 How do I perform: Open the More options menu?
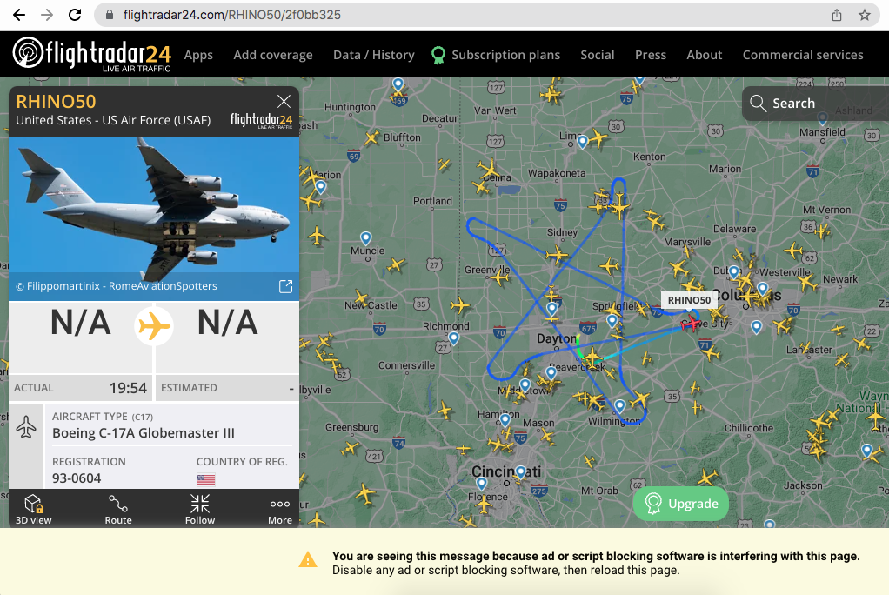(x=280, y=509)
